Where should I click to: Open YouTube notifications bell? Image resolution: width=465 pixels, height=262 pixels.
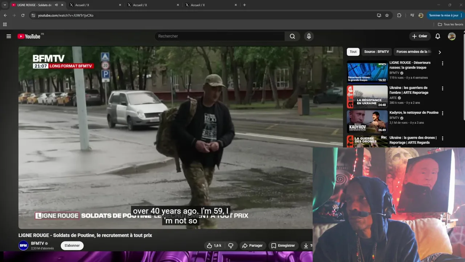[x=438, y=36]
